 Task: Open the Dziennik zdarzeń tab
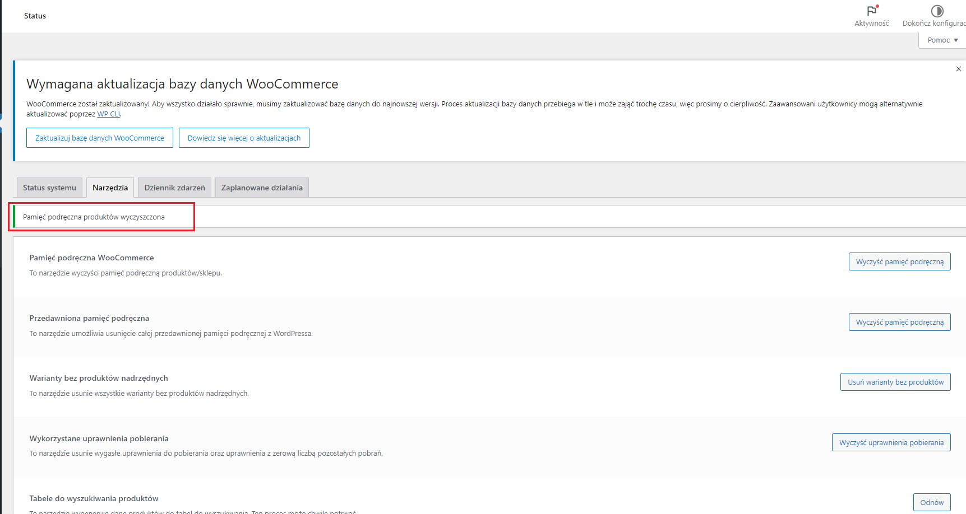[x=174, y=188]
